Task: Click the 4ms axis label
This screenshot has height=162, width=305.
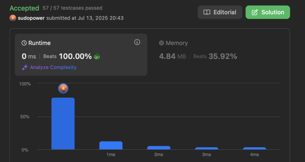Action: click(254, 155)
